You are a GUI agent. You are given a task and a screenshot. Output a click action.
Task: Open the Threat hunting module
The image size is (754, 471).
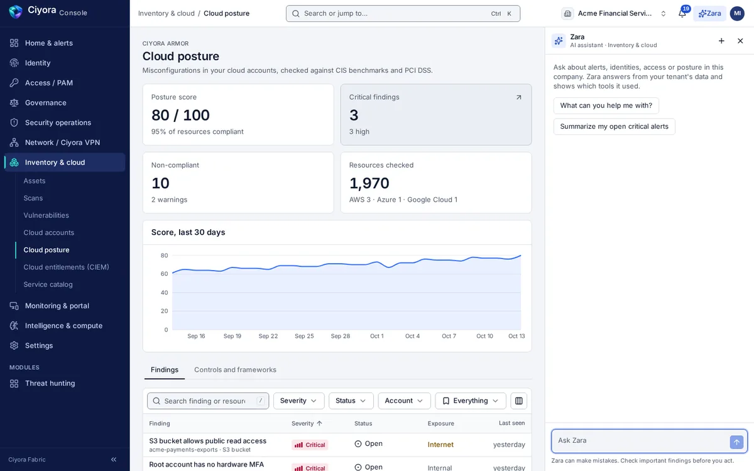coord(65,383)
